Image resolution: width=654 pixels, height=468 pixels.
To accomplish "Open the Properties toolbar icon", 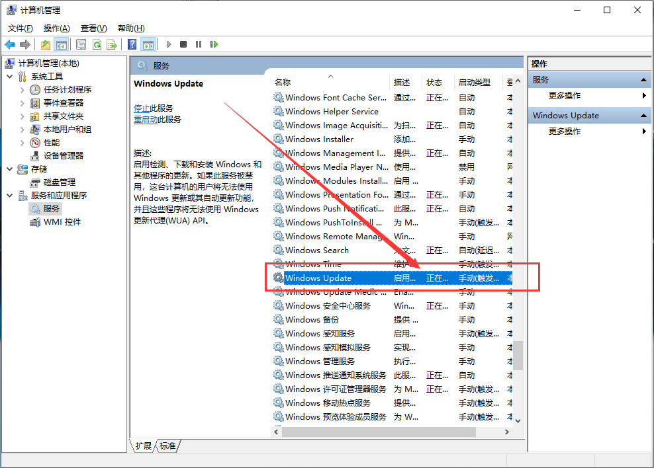I will click(81, 44).
